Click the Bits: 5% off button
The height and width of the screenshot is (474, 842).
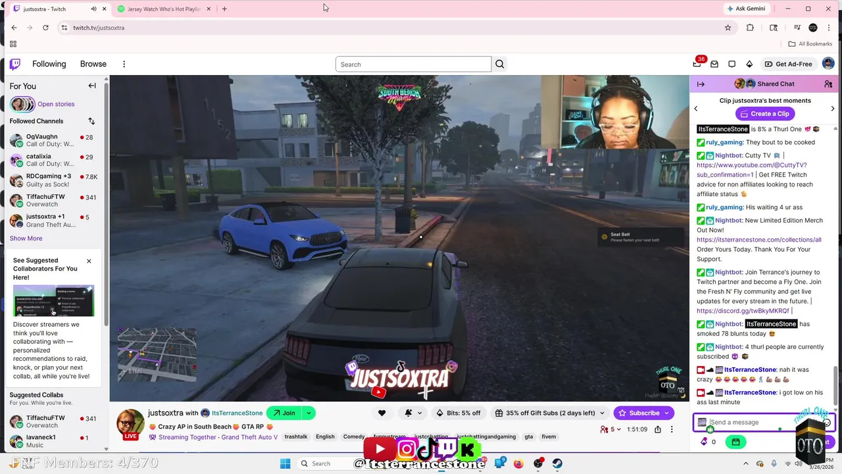pyautogui.click(x=458, y=413)
